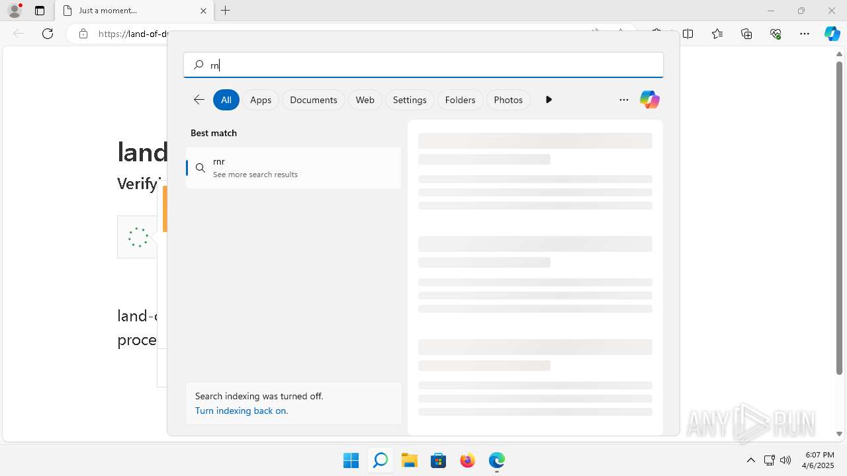
Task: Open Edge Favorites star icon
Action: [717, 34]
